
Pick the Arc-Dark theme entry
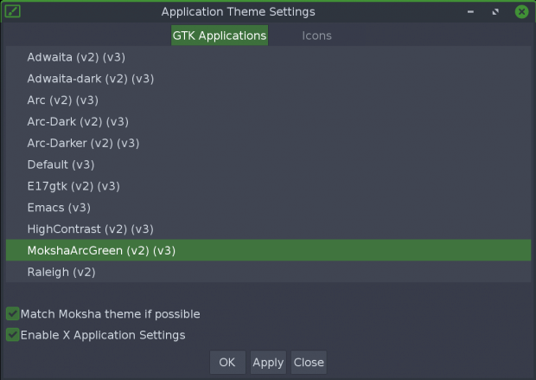tap(268, 121)
